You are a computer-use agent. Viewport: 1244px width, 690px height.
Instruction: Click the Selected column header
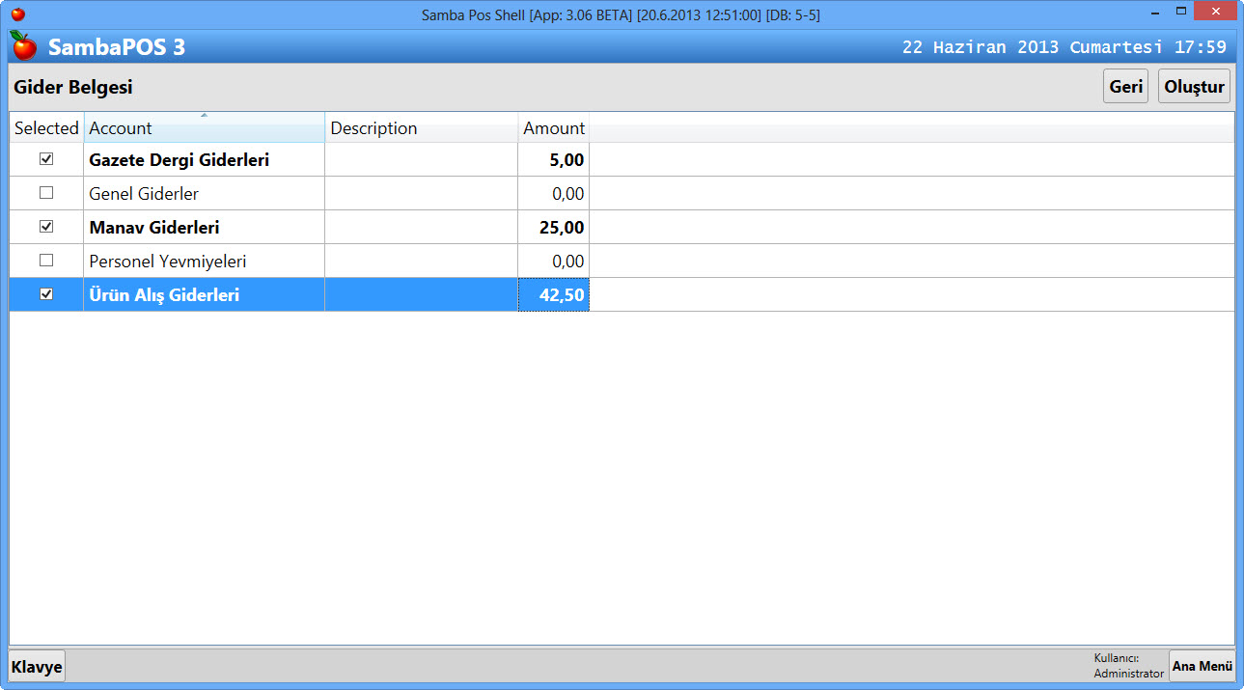(46, 128)
